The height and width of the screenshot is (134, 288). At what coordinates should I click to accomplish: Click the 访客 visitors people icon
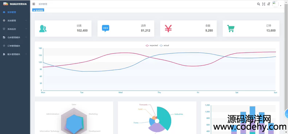[43, 28]
